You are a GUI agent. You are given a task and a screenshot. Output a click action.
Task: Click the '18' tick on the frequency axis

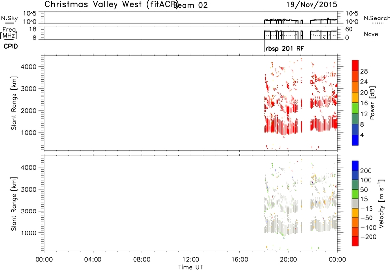click(x=33, y=29)
